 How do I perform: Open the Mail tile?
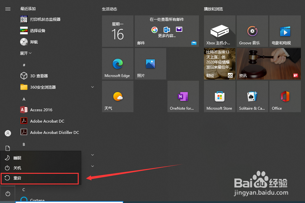tap(167, 31)
